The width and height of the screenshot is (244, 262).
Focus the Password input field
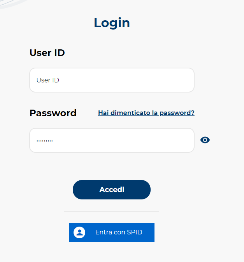112,140
